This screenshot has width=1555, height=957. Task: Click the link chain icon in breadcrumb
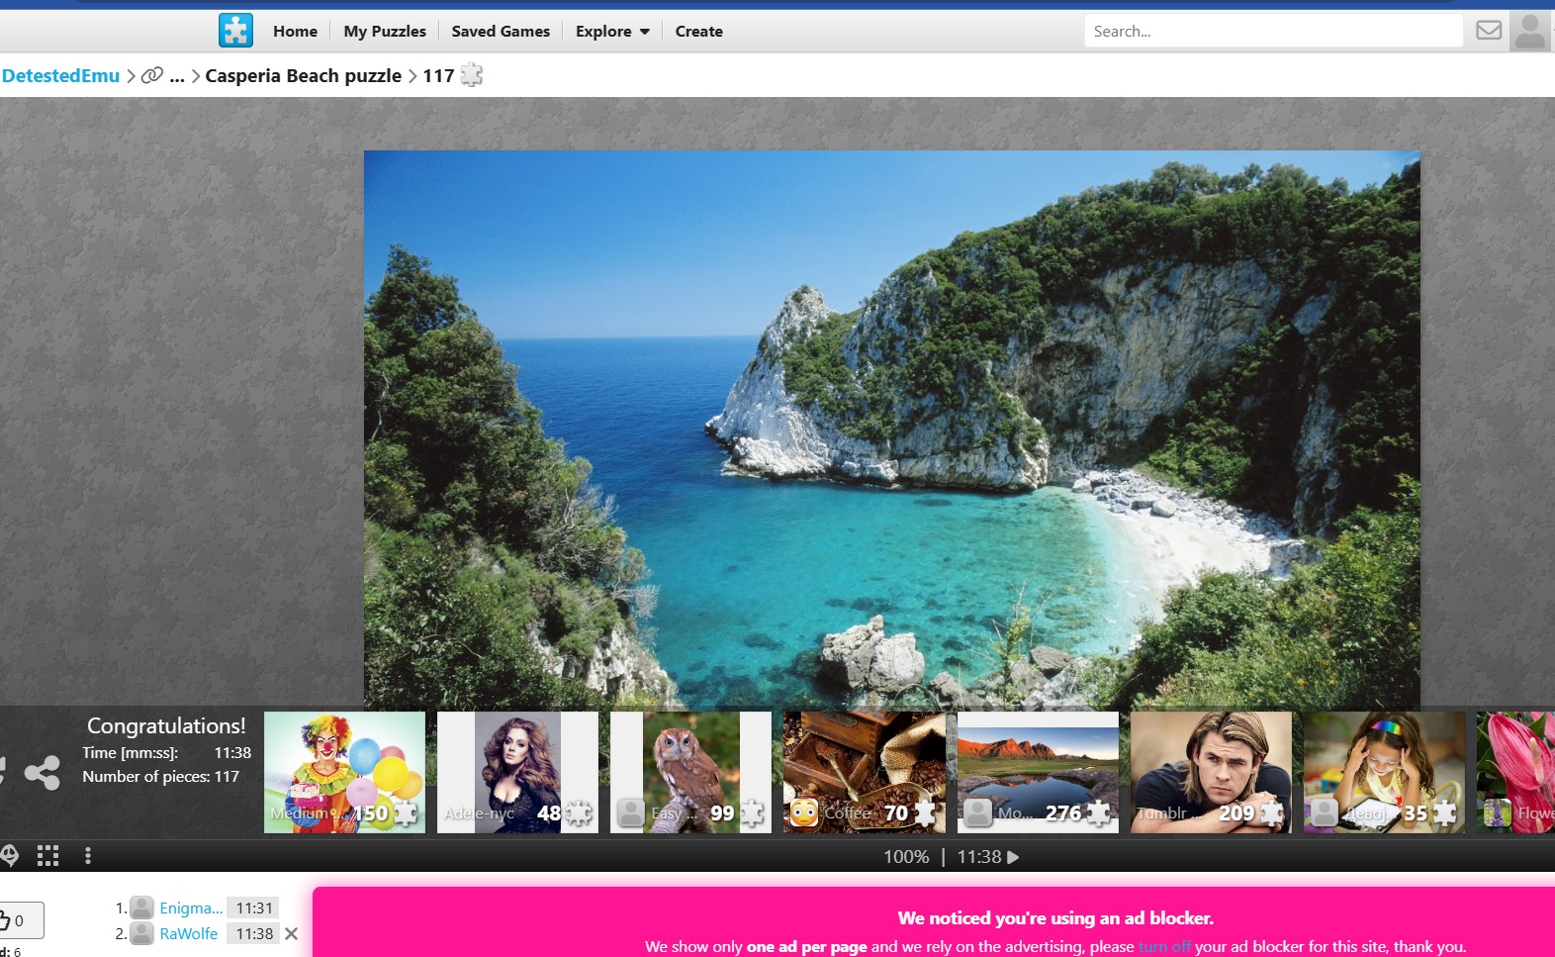[x=151, y=75]
